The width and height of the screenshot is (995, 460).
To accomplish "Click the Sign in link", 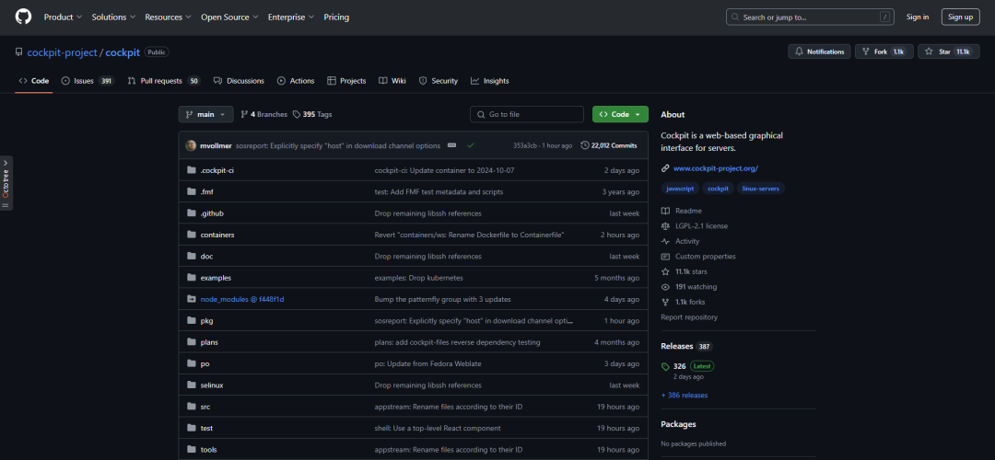I will (x=918, y=17).
